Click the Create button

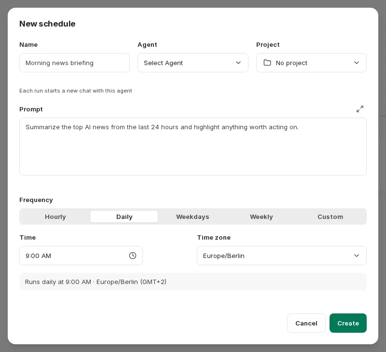pos(348,323)
